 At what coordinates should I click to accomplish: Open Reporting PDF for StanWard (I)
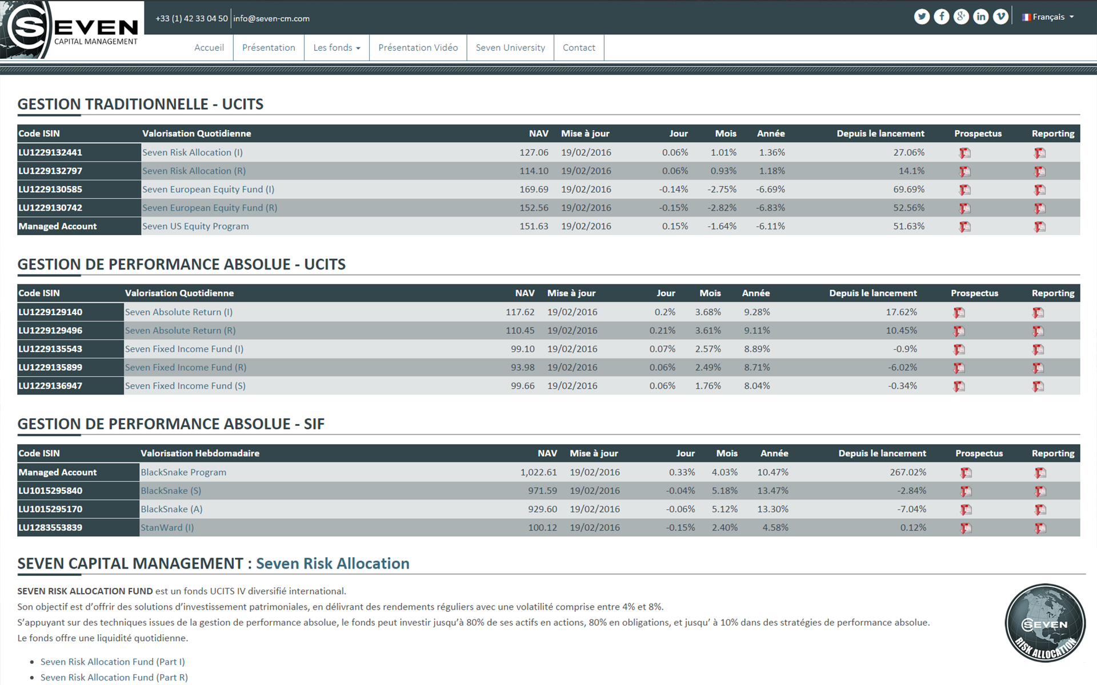pos(1040,528)
